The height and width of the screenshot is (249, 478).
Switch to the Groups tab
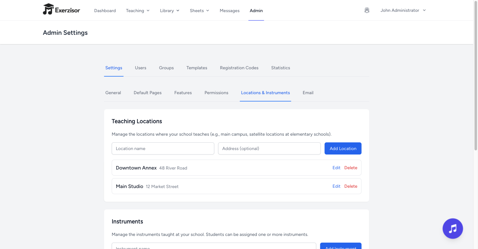point(166,68)
